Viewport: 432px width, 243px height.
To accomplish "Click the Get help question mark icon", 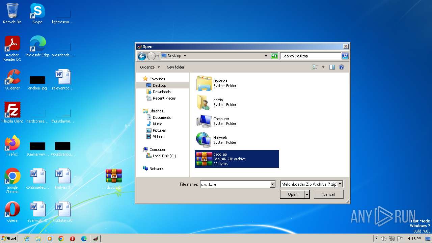I will pos(342,67).
